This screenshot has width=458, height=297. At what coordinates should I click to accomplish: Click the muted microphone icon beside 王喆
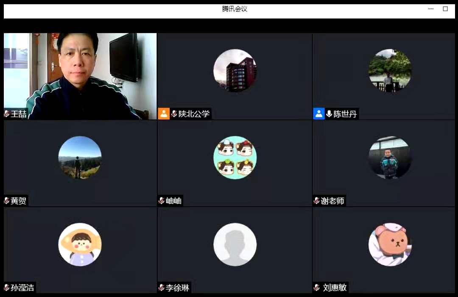point(7,114)
